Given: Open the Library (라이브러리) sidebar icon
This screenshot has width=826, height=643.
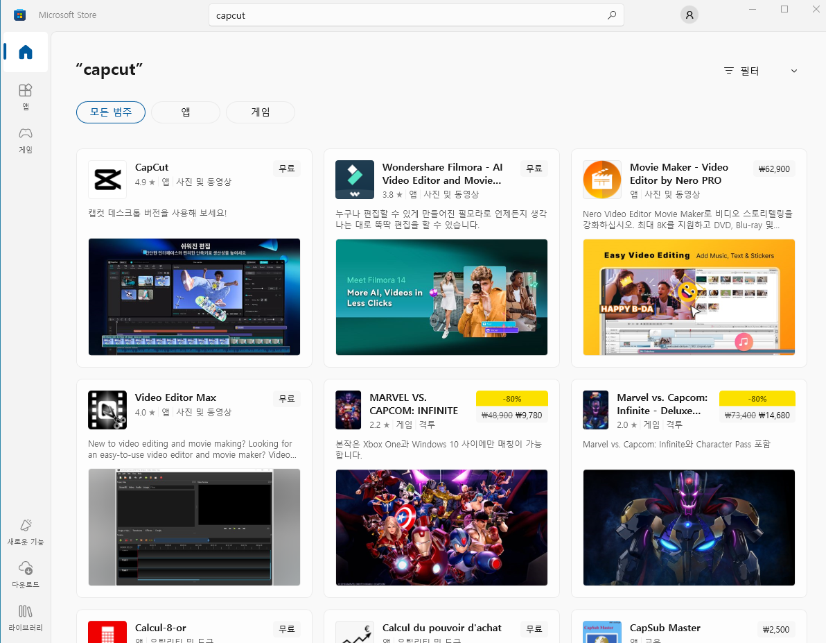Looking at the screenshot, I should click(25, 617).
